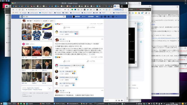The image size is (187, 105).
Task: Open a new Chrome tab with plus button
Action: pyautogui.click(x=122, y=6)
